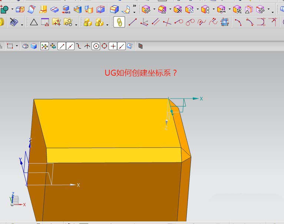Select the Split Body tool
This screenshot has width=284, height=224.
tap(20, 9)
